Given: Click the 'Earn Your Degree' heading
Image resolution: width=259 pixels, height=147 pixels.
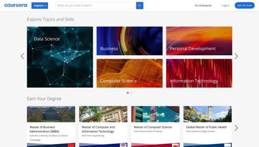Looking at the screenshot, I should coord(44,99).
